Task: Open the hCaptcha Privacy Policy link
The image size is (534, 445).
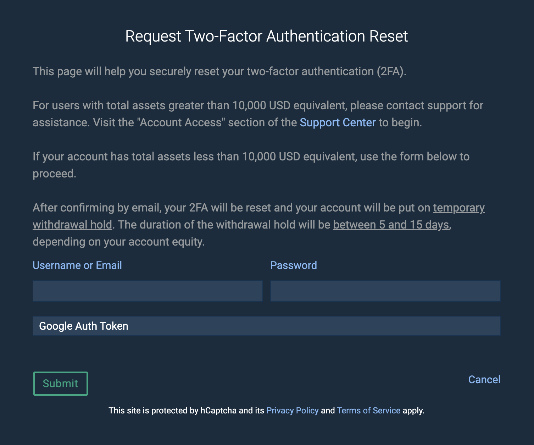Action: coord(293,411)
